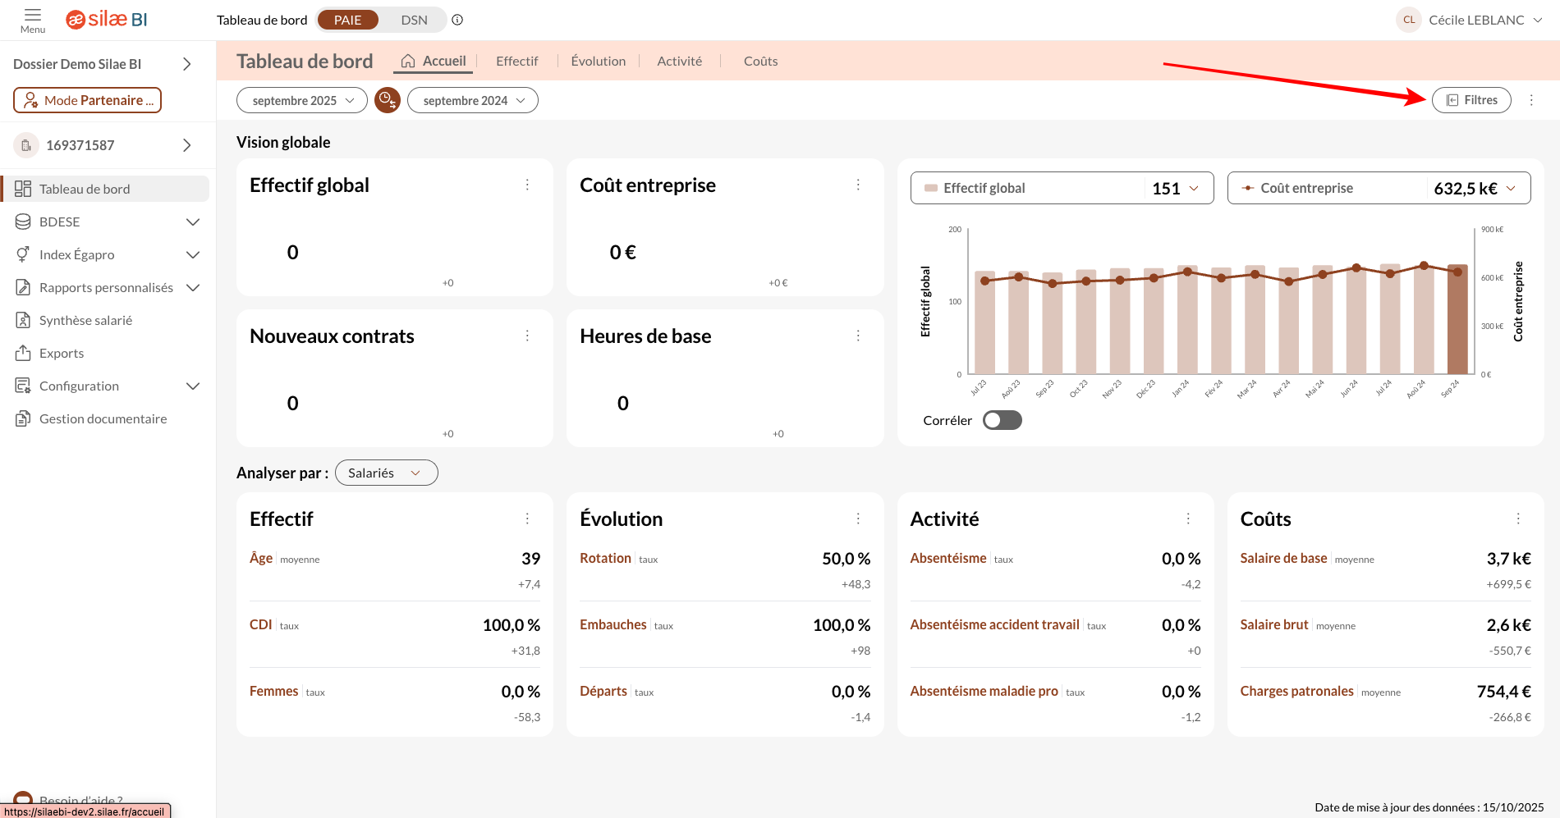Open the hamburger Menu icon

[33, 16]
